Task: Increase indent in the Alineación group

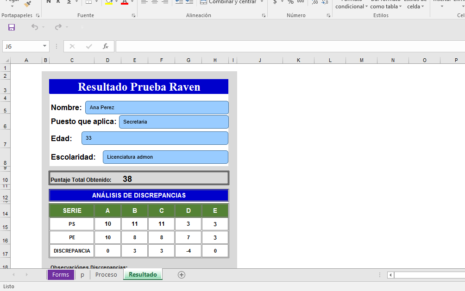Action: click(x=189, y=2)
